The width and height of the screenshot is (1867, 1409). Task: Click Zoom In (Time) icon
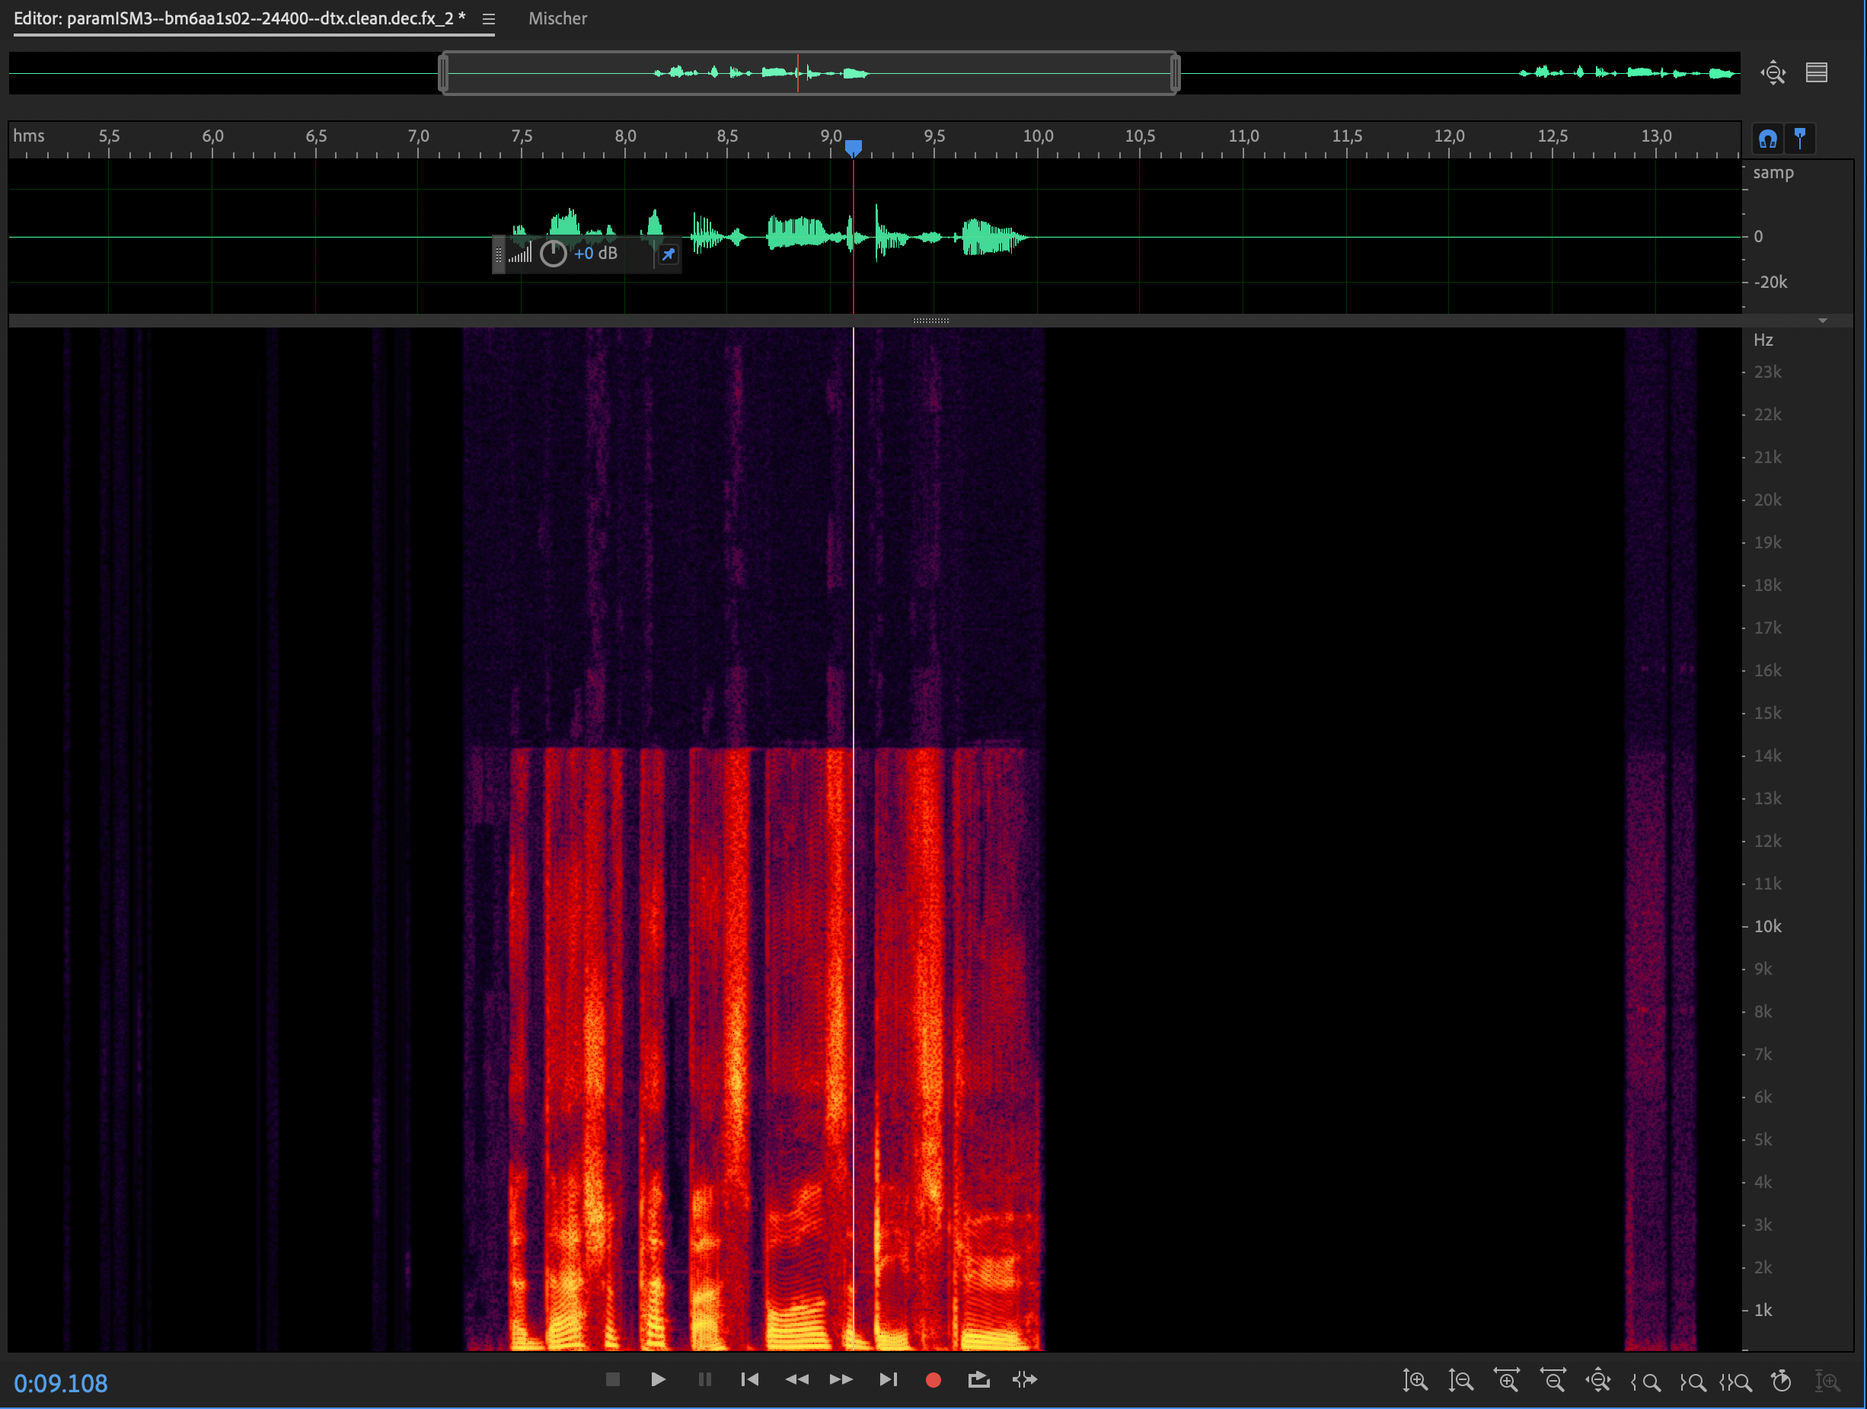tap(1507, 1380)
